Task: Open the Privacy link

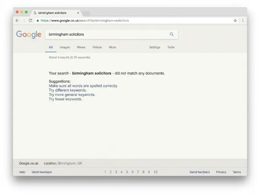Action: point(221,172)
